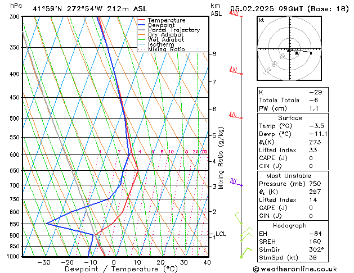Click the Totals Totals value -6
Viewport: 354px width, 273px height.
coord(313,100)
